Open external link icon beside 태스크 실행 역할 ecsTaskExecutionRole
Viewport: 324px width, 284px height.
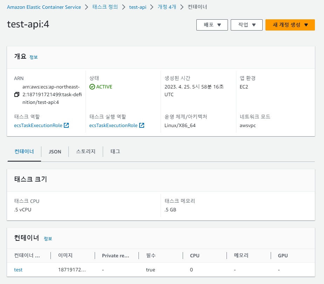142,125
